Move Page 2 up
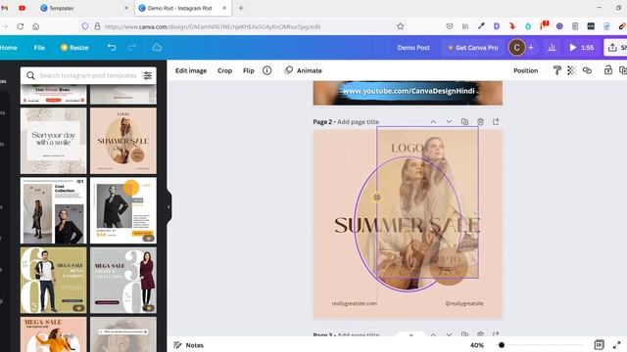The width and height of the screenshot is (627, 352). pos(433,121)
